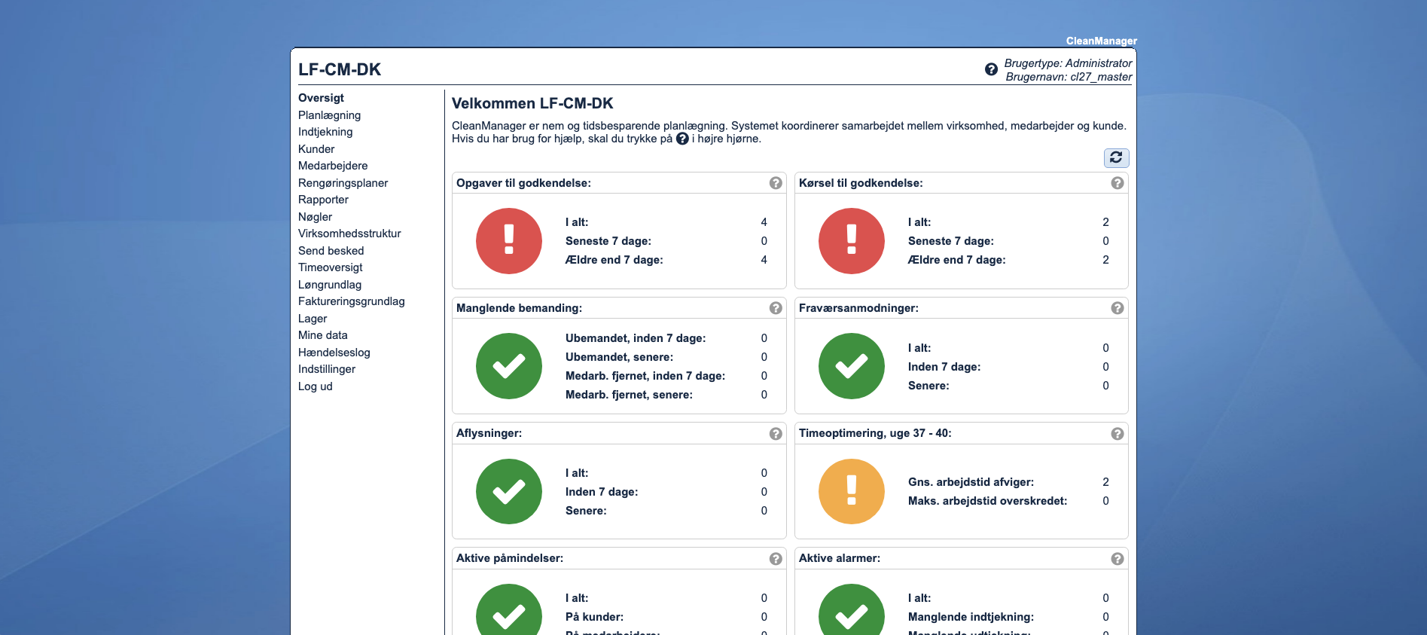Viewport: 1427px width, 635px height.
Task: Click orange warning icon in Timeoptimering
Action: coord(851,491)
